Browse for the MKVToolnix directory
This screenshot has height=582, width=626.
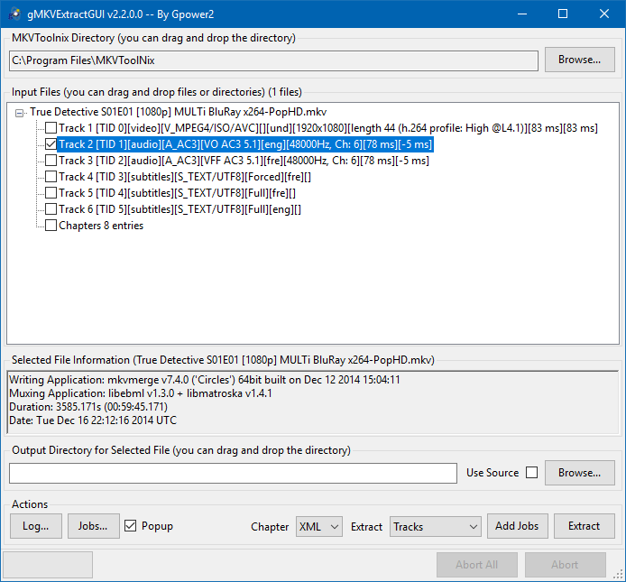click(x=580, y=60)
